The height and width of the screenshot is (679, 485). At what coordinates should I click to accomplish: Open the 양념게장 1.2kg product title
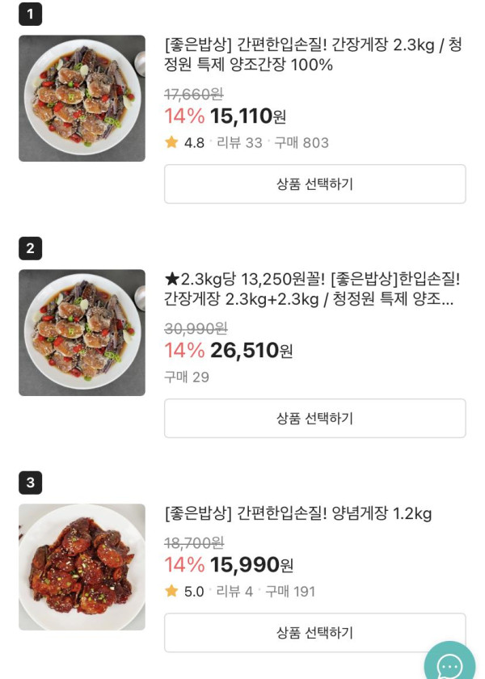pos(298,513)
